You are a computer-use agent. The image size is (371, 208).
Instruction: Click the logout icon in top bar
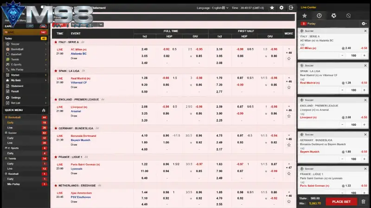291,8
